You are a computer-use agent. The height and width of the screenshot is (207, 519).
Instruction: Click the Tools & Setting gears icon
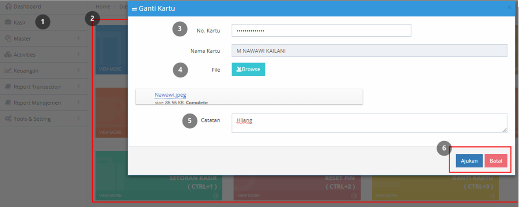[8, 119]
